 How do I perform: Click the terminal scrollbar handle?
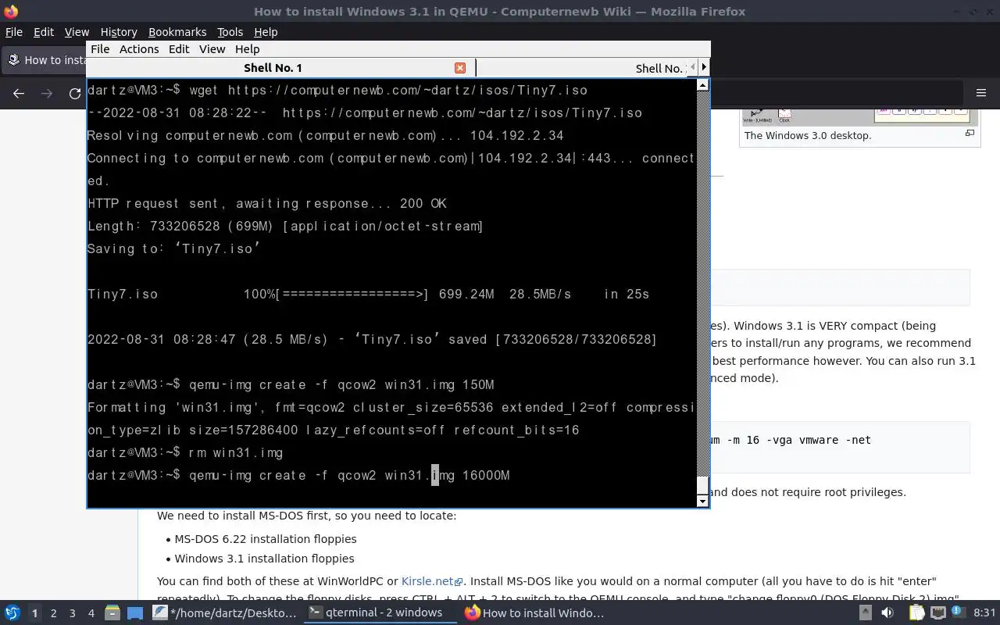702,484
